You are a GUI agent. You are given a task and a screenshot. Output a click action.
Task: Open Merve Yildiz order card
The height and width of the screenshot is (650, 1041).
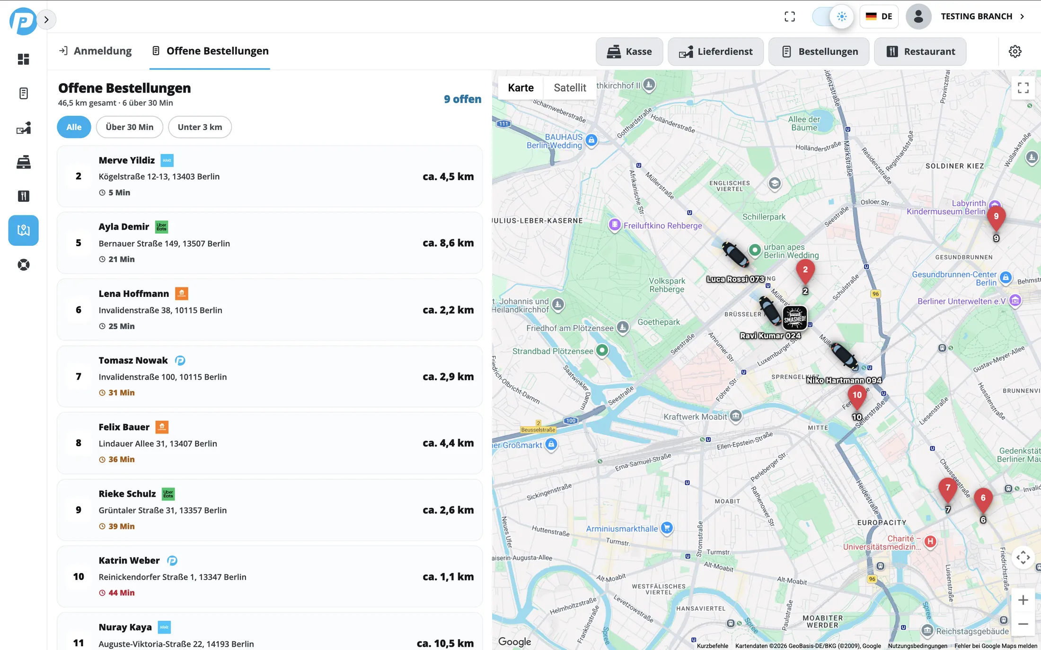[x=270, y=176]
